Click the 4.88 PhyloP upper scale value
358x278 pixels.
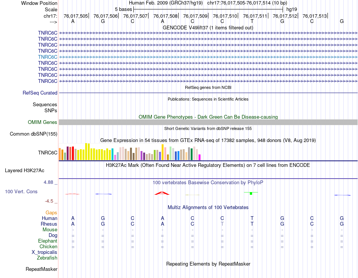(48, 182)
